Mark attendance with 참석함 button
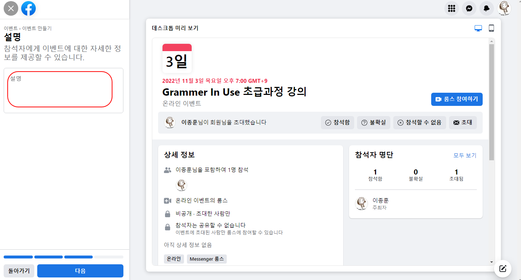Screen dimensions: 521x280 coord(337,123)
